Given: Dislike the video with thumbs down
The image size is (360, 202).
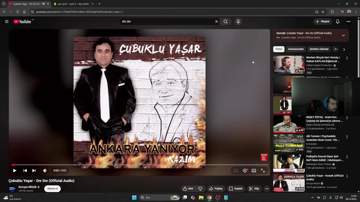Looking at the screenshot, I should coord(201,189).
